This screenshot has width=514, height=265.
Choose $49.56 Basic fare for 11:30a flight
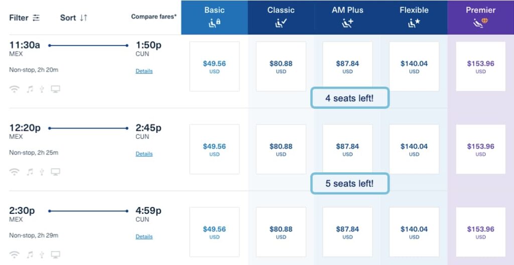214,67
